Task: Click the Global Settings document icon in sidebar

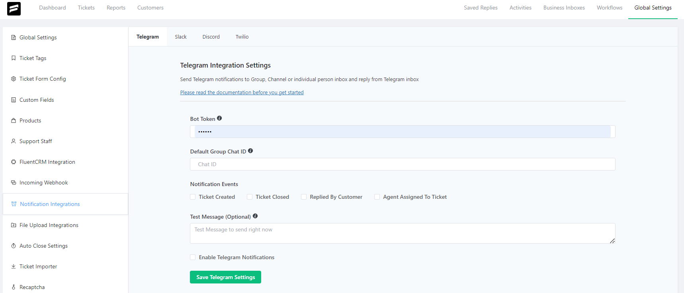Action: tap(14, 37)
